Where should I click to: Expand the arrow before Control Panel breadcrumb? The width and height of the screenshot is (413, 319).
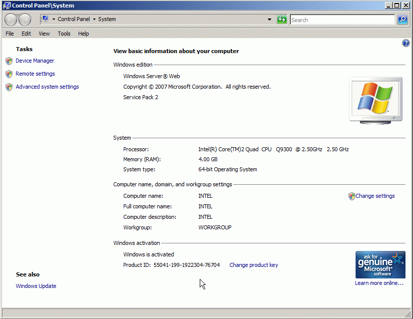(54, 19)
